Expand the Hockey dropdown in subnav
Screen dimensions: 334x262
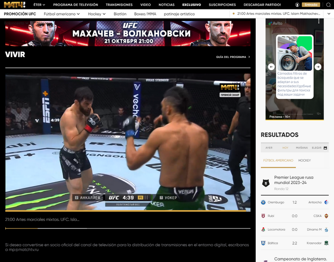click(x=97, y=14)
